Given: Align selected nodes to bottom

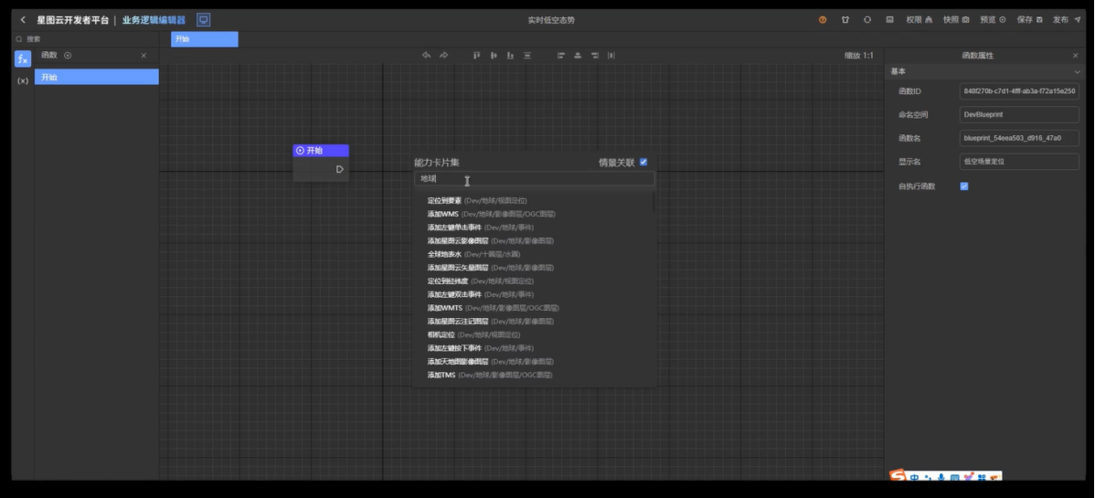Looking at the screenshot, I should [x=511, y=55].
